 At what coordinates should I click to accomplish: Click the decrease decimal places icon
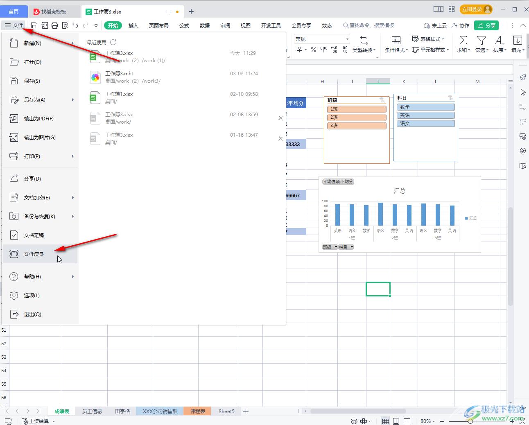pyautogui.click(x=344, y=50)
